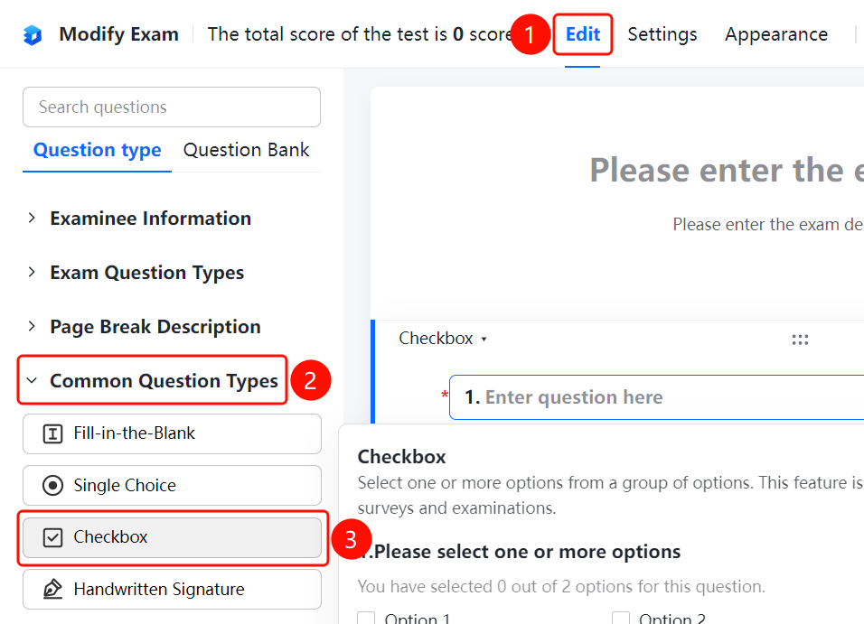Click the Enter question here field
Image resolution: width=864 pixels, height=624 pixels.
point(656,397)
